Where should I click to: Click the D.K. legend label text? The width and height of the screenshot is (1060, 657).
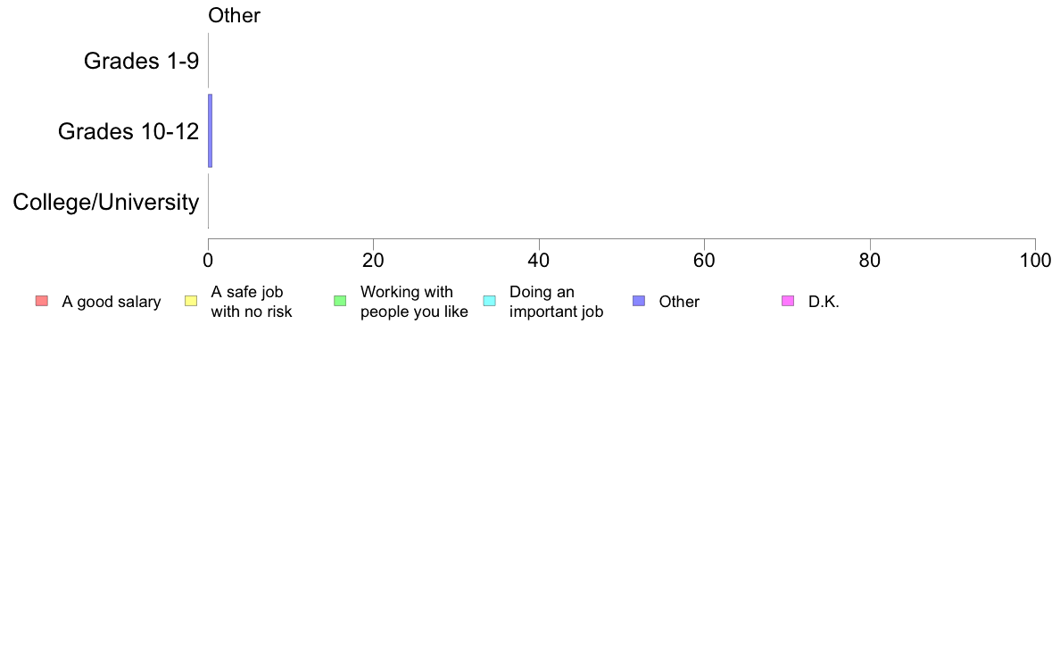(x=824, y=302)
